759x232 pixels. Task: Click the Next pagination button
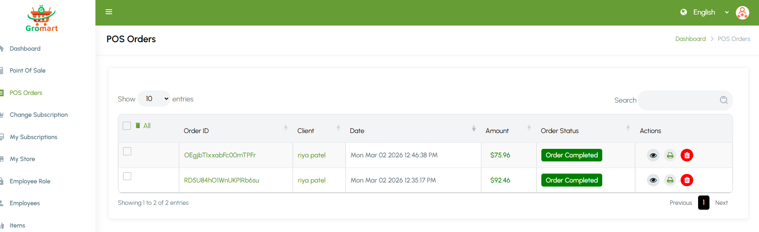[x=721, y=203]
